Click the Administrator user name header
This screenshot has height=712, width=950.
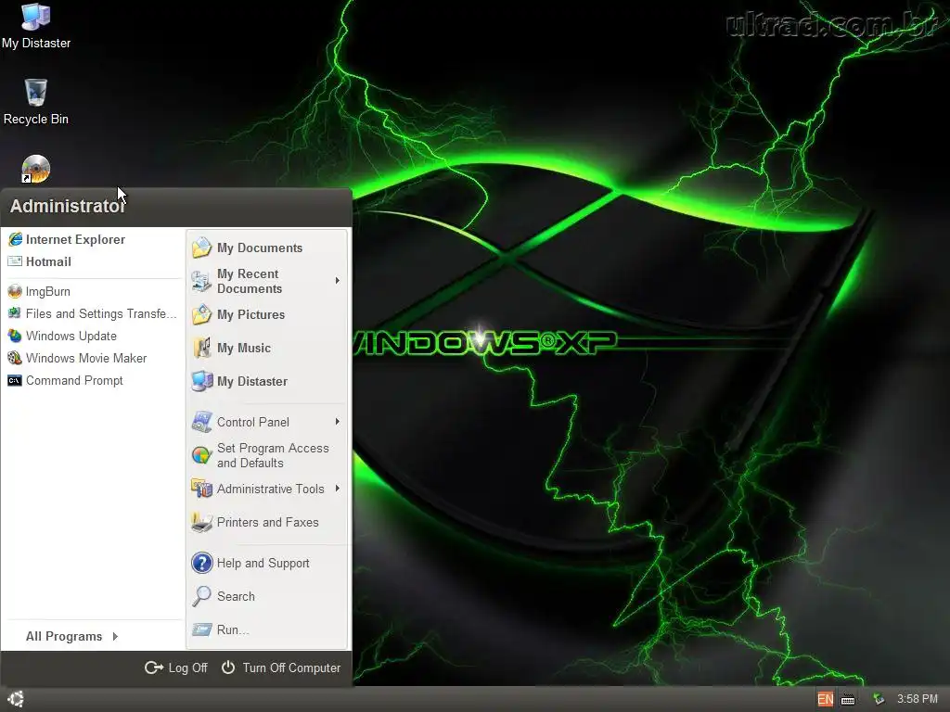coord(68,206)
